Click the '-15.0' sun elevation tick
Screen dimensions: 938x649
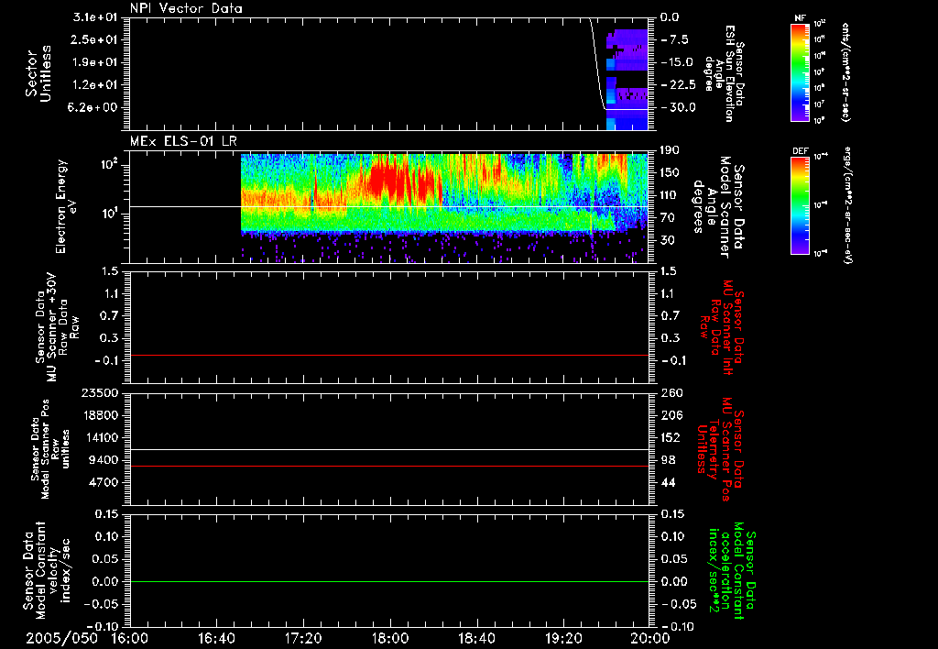[678, 62]
